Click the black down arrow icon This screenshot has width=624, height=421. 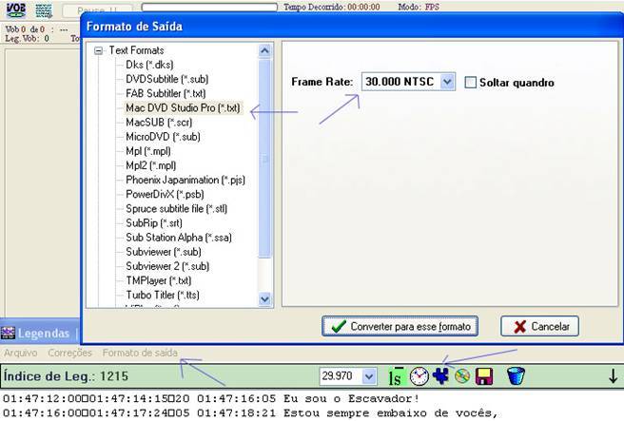pyautogui.click(x=614, y=376)
